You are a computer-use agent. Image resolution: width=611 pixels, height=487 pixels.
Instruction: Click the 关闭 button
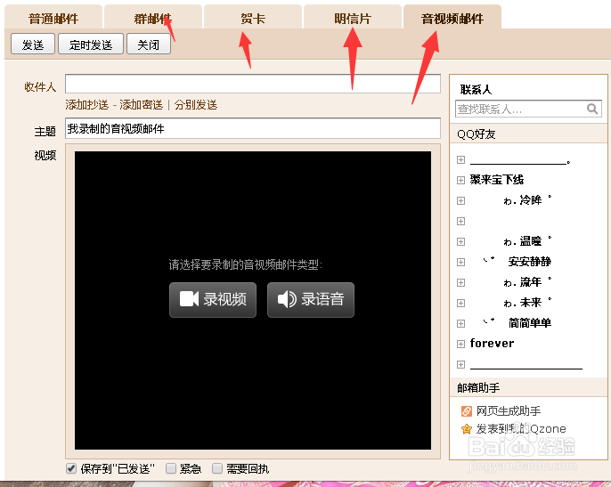coord(149,44)
